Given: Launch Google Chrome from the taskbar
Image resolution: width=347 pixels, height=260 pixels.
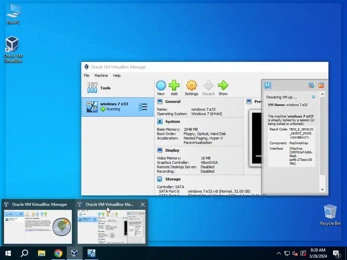Looking at the screenshot, I should 58,253.
